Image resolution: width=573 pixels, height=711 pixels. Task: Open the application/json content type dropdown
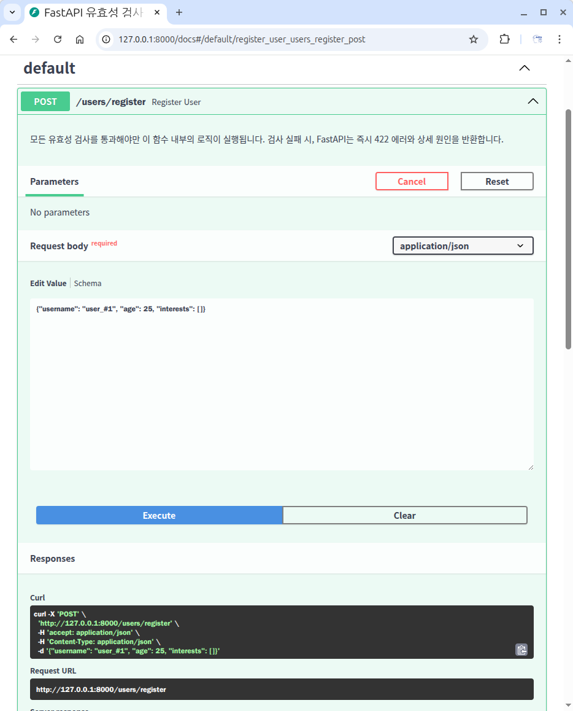click(x=463, y=246)
